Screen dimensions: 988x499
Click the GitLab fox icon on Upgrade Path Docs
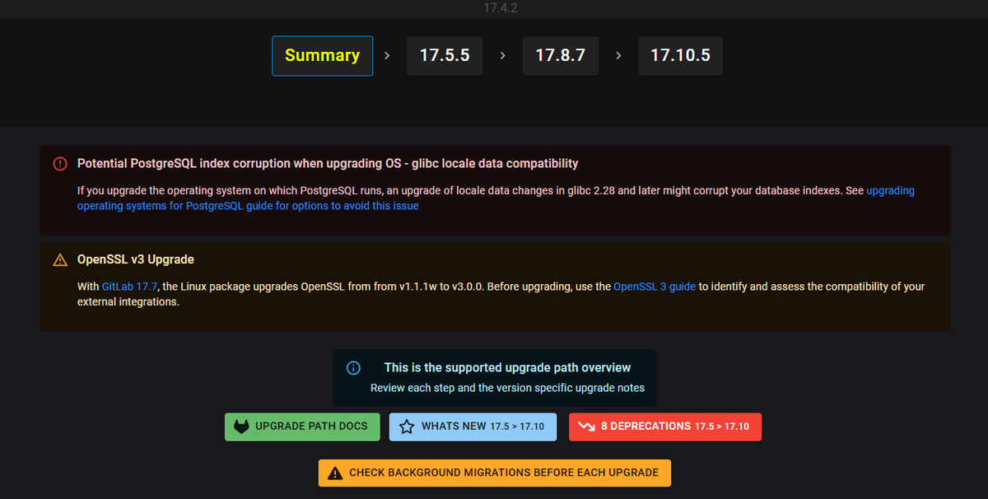point(241,427)
